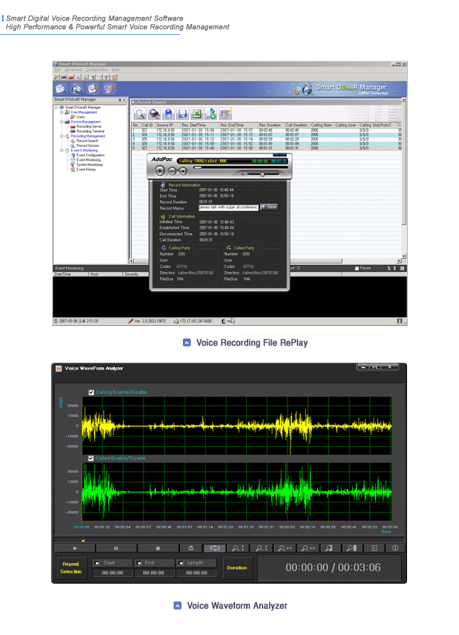Click the vertical zoom in button
Viewport: 459px width, 635px height.
tap(238, 548)
